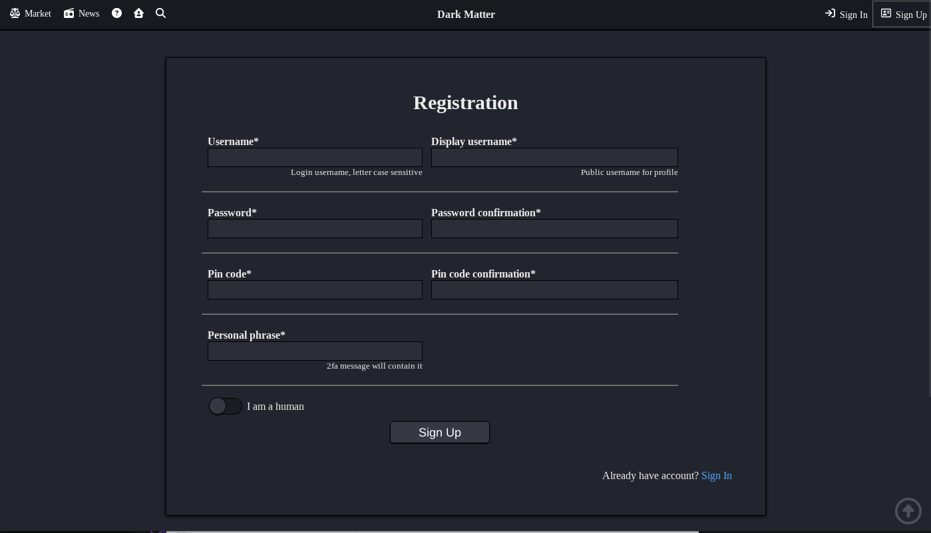Screen dimensions: 931x533
Task: Click the Sign Up card icon in header
Action: pos(886,13)
